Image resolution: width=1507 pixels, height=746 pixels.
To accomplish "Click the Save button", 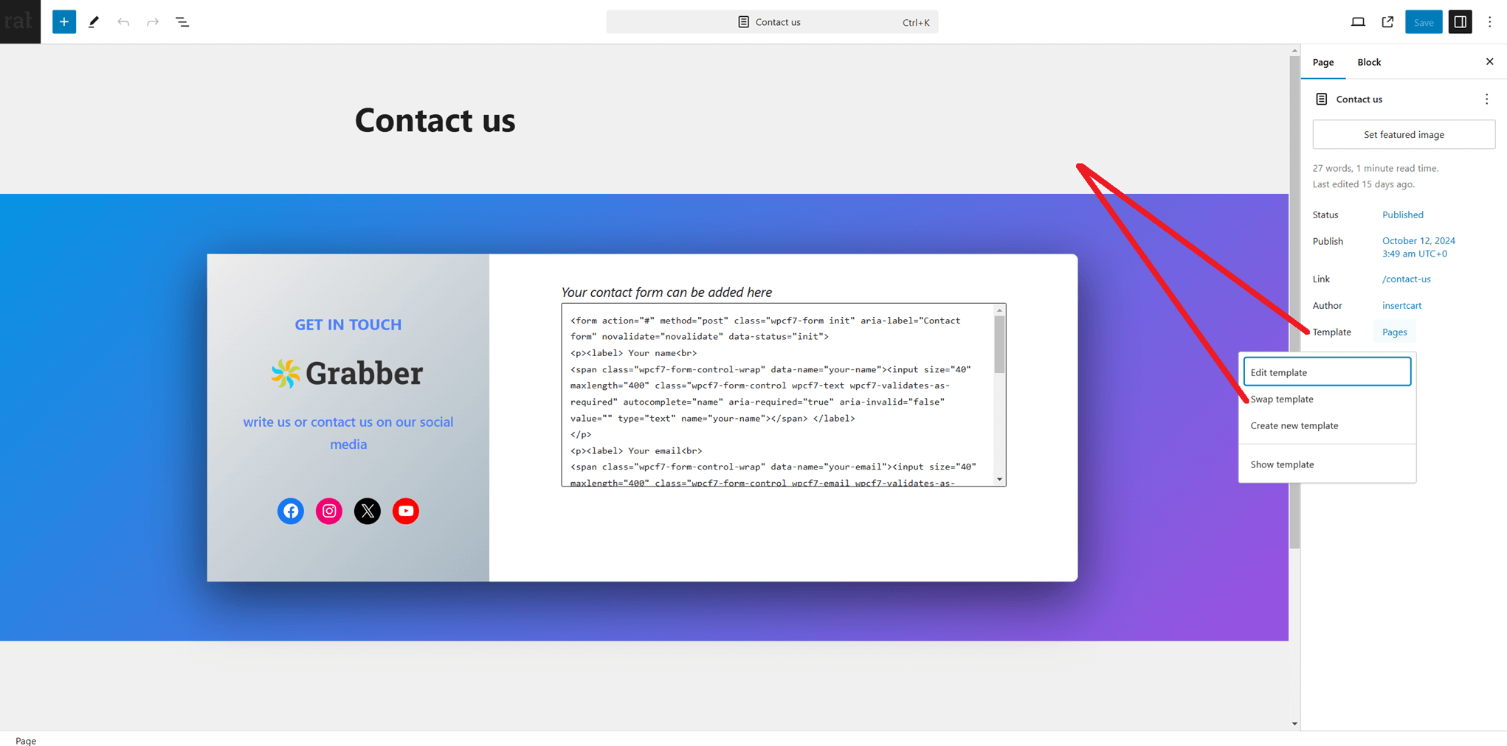I will tap(1423, 22).
